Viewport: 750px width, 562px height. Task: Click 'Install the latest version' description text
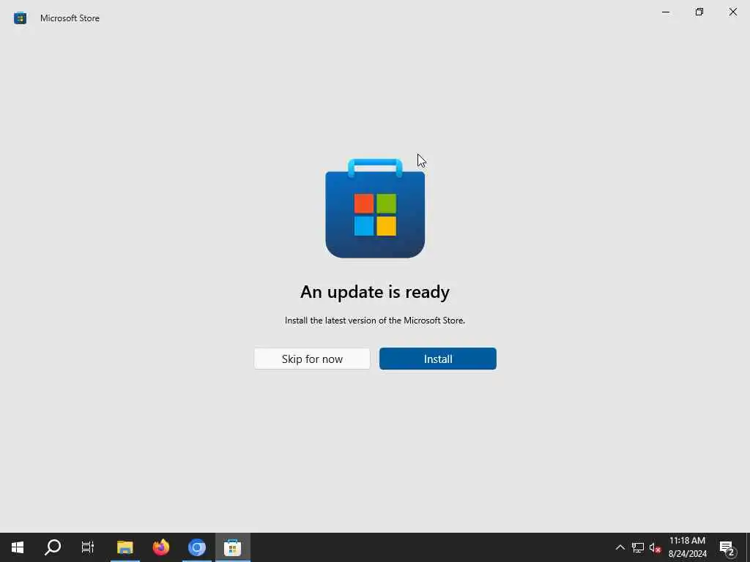pyautogui.click(x=375, y=321)
